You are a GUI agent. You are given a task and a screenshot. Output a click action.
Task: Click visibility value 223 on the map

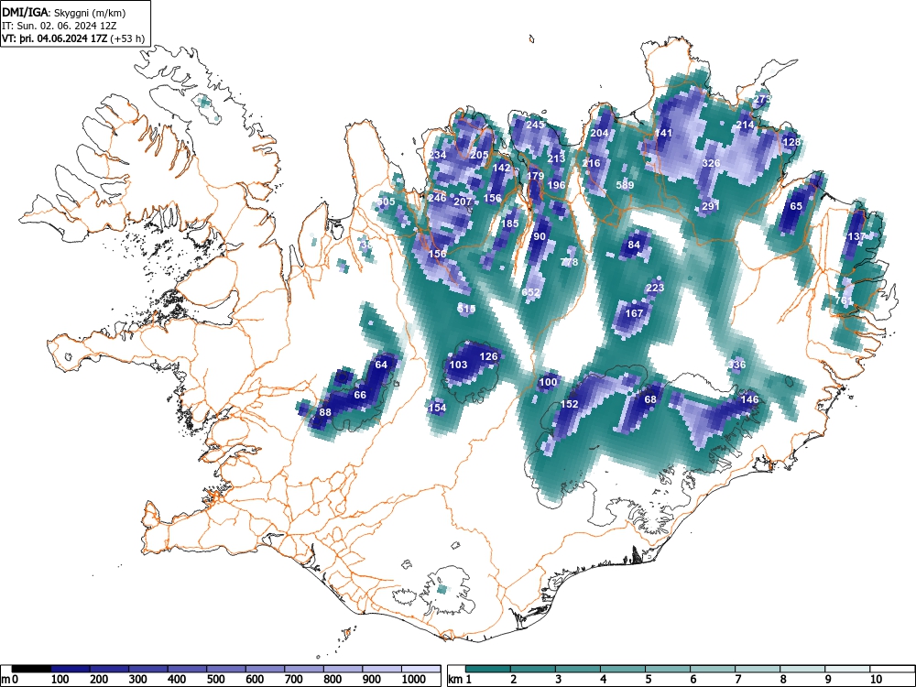656,288
